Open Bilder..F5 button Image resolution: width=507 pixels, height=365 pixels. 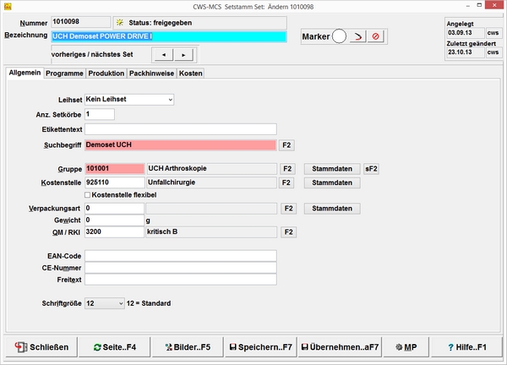[188, 347]
